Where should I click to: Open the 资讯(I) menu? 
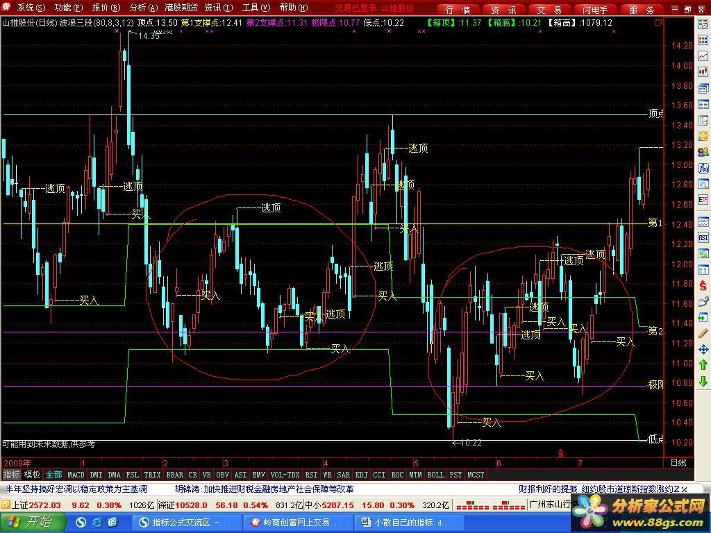pos(218,7)
